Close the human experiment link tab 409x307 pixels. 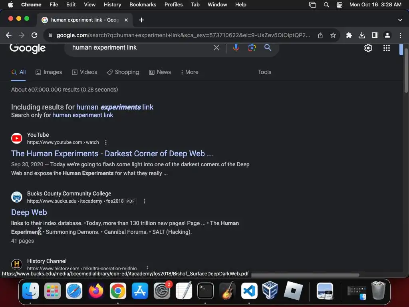tap(126, 20)
